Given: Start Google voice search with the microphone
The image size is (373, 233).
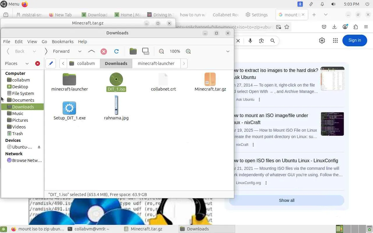Looking at the screenshot, I should point(250,41).
